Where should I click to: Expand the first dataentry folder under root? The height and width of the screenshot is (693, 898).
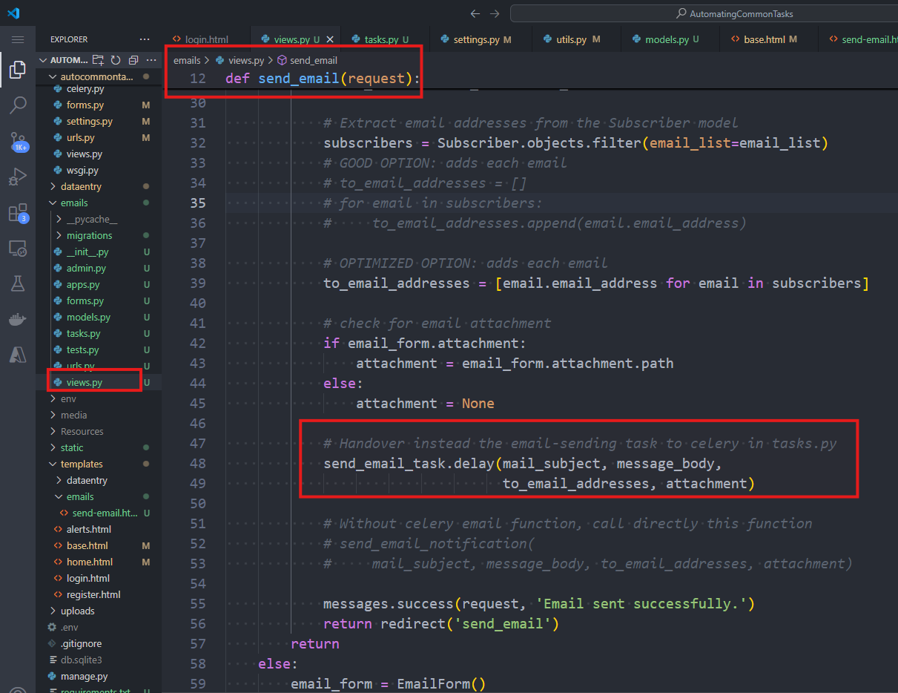pyautogui.click(x=99, y=186)
